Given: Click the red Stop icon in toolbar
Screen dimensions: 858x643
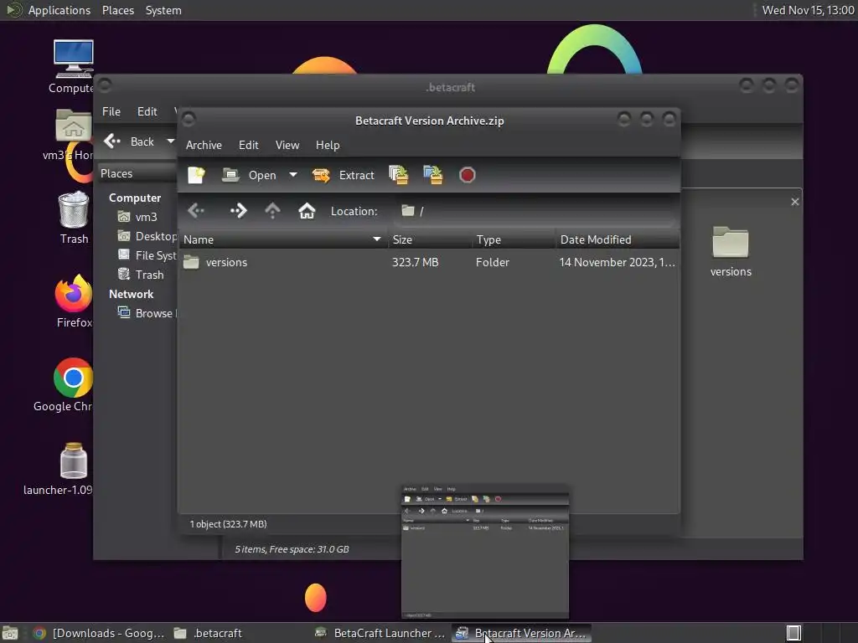Looking at the screenshot, I should 467,175.
